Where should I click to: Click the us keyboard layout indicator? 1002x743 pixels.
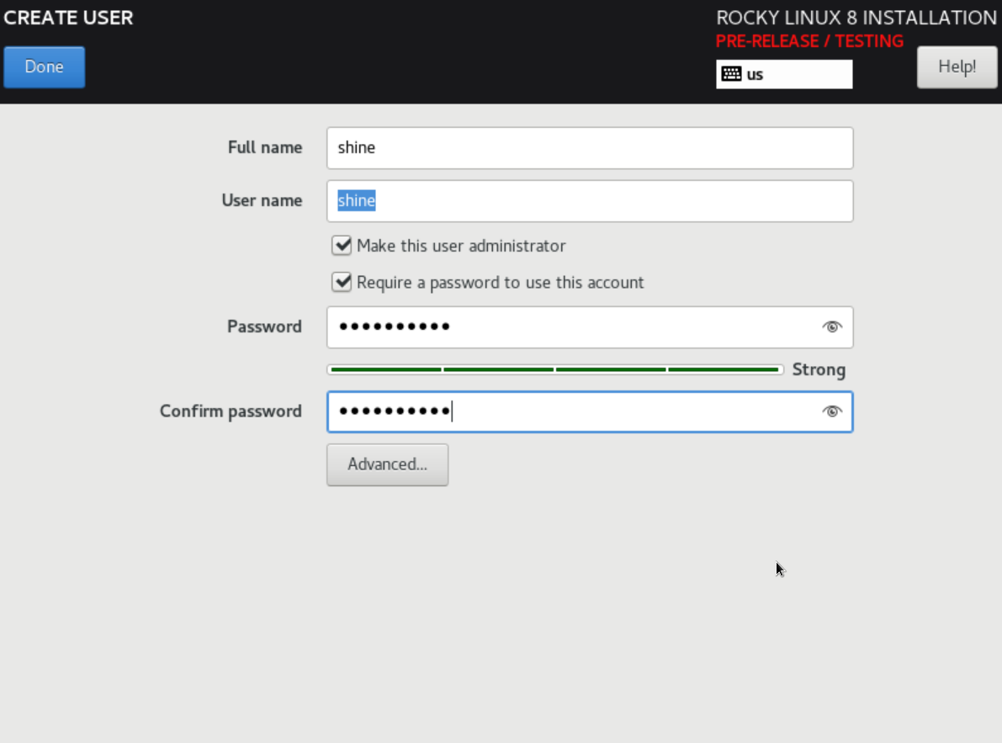point(784,74)
